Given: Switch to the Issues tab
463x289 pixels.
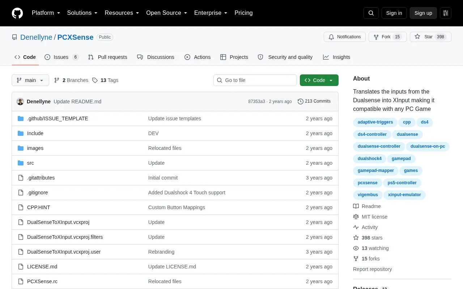Looking at the screenshot, I should pos(61,57).
